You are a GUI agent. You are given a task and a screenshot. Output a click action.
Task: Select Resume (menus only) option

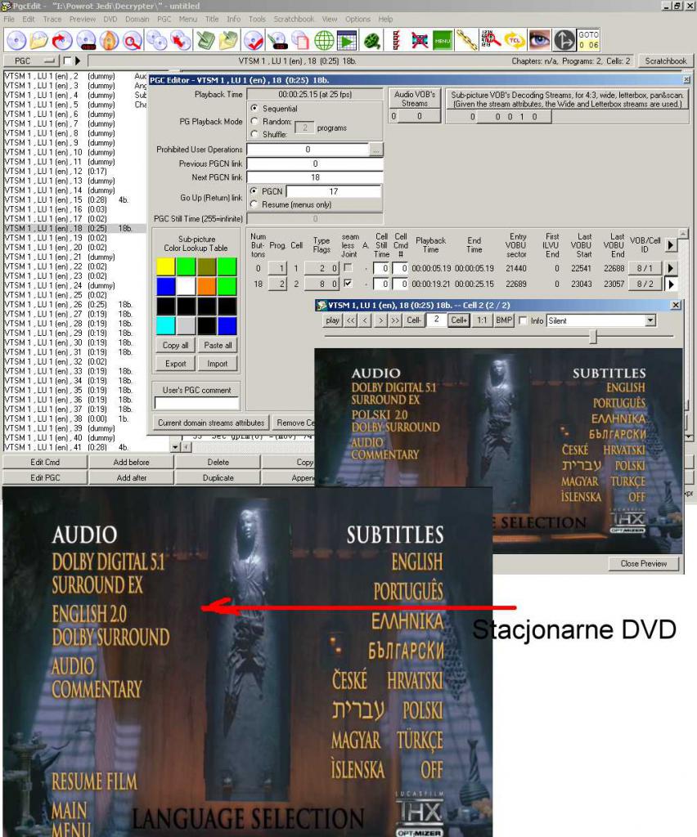pyautogui.click(x=254, y=204)
